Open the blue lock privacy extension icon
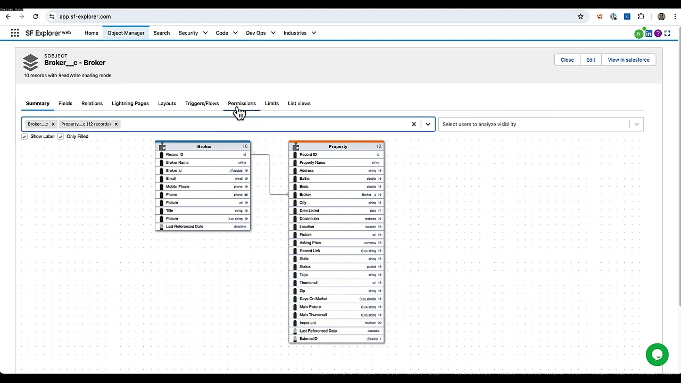 tap(613, 16)
